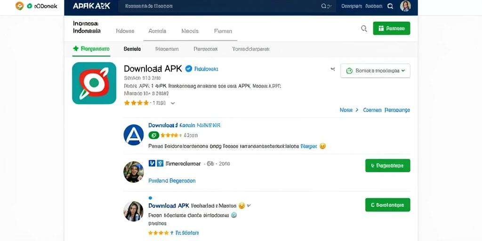Open the Nores link with arrow
The height and width of the screenshot is (241, 482).
pyautogui.click(x=349, y=110)
